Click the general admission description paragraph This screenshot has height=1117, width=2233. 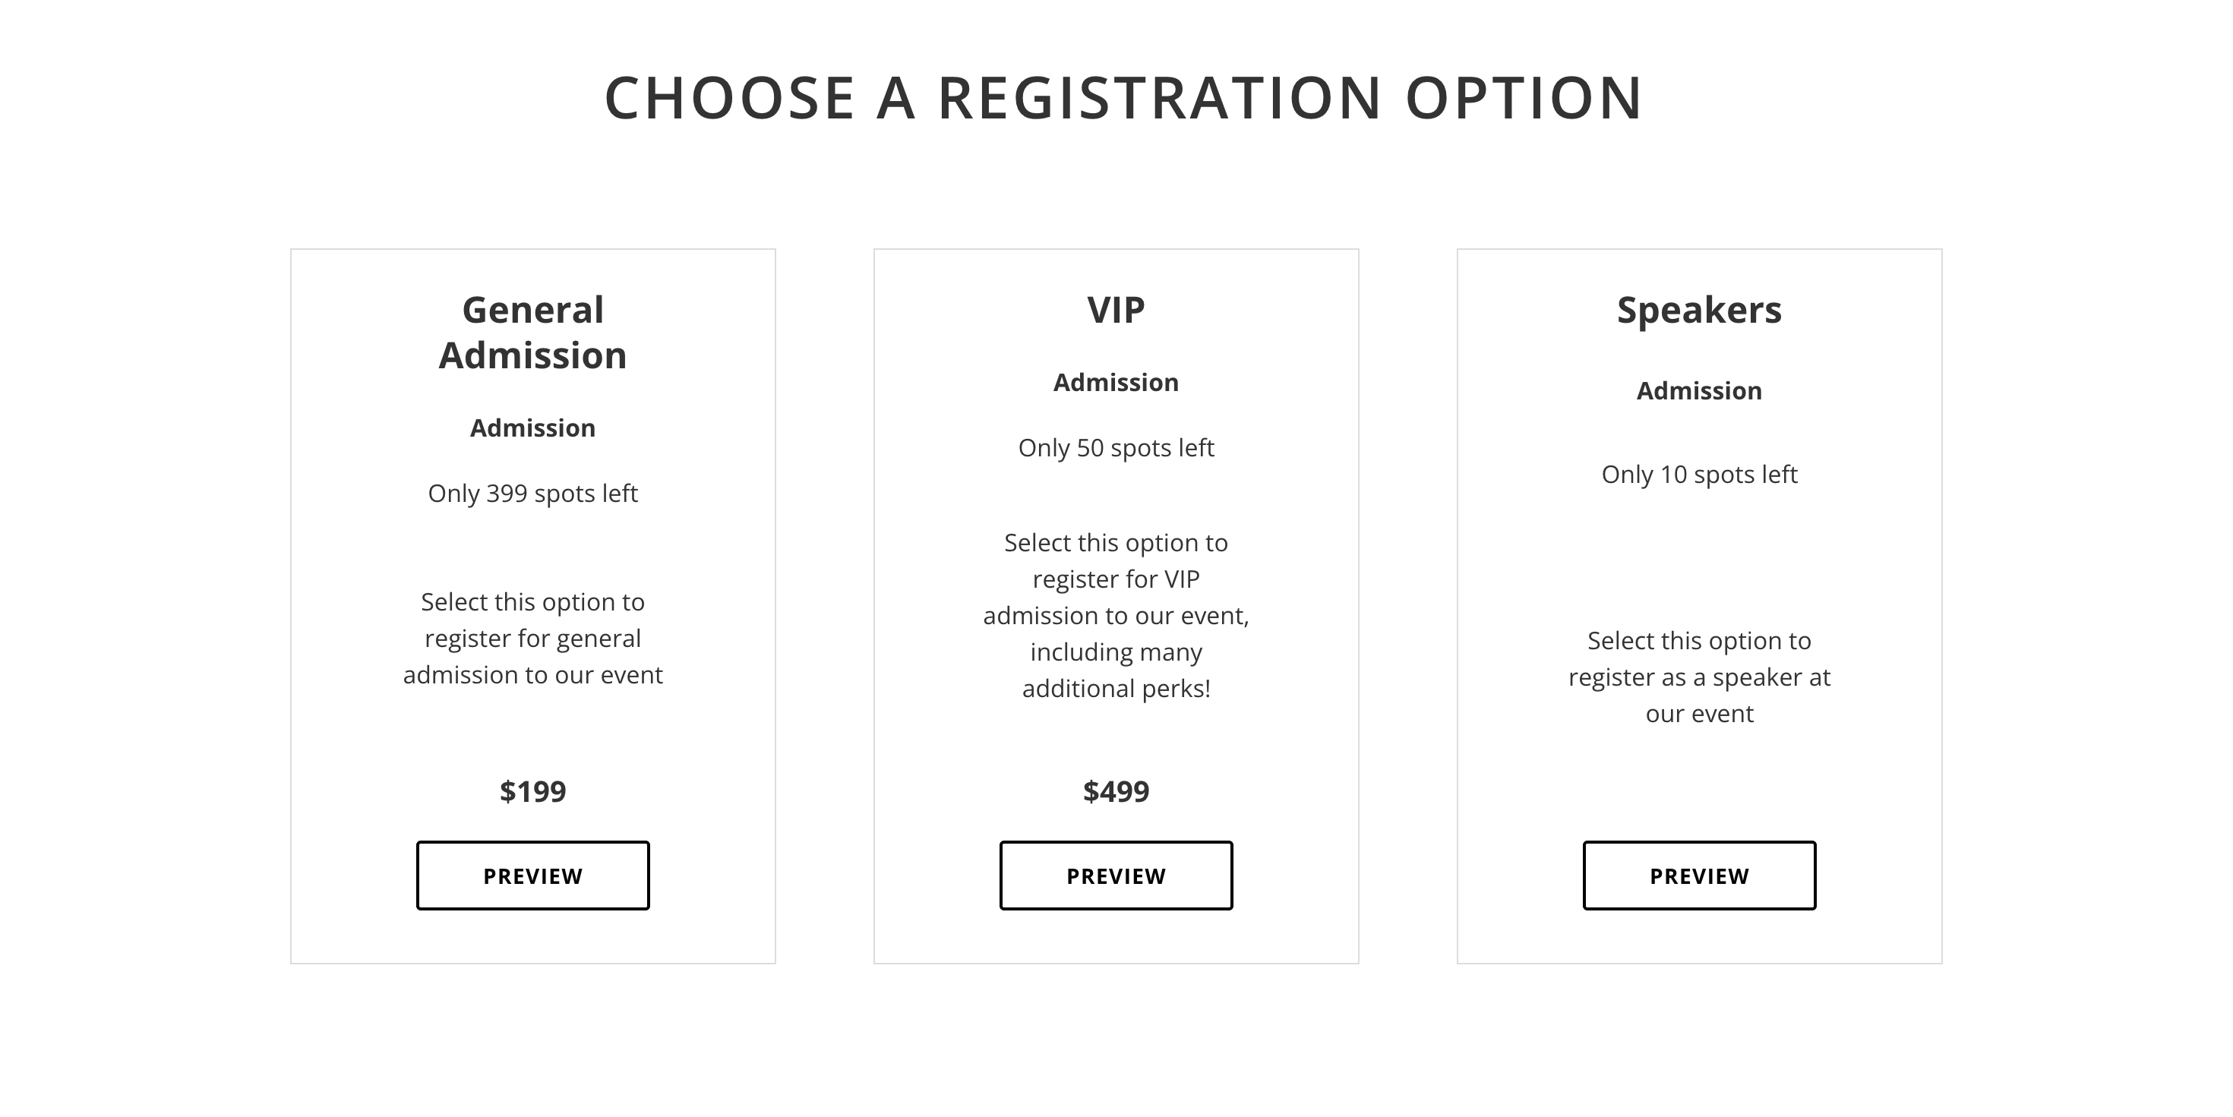[x=532, y=639]
